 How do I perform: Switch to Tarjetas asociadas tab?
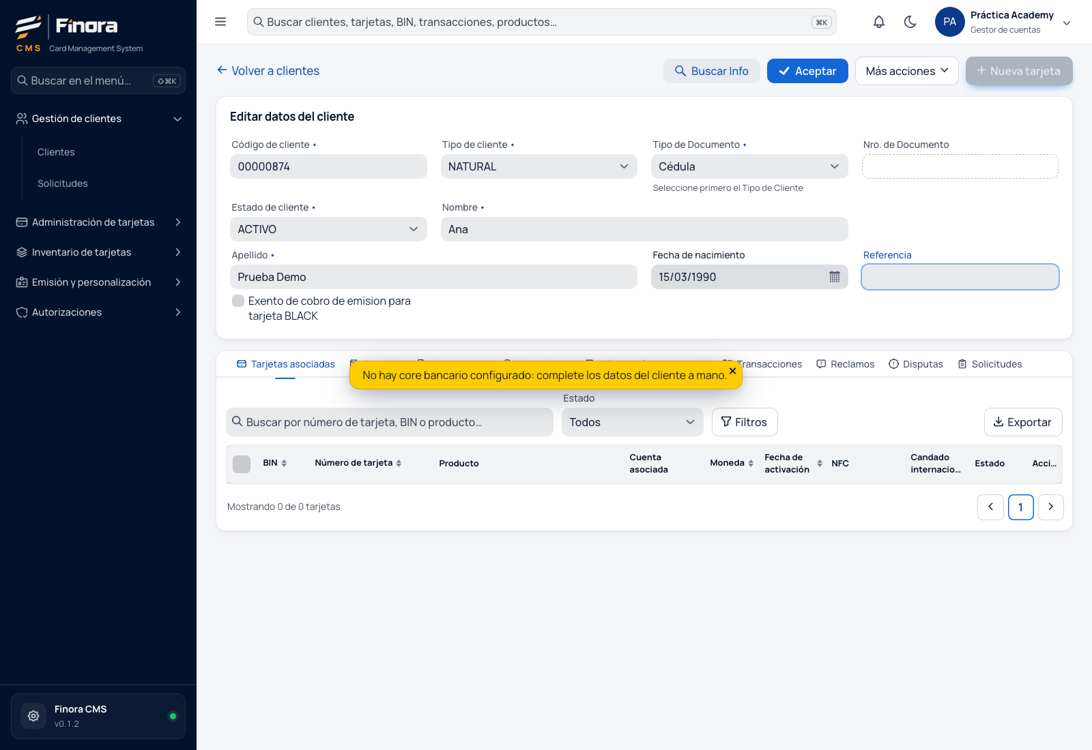pos(285,364)
